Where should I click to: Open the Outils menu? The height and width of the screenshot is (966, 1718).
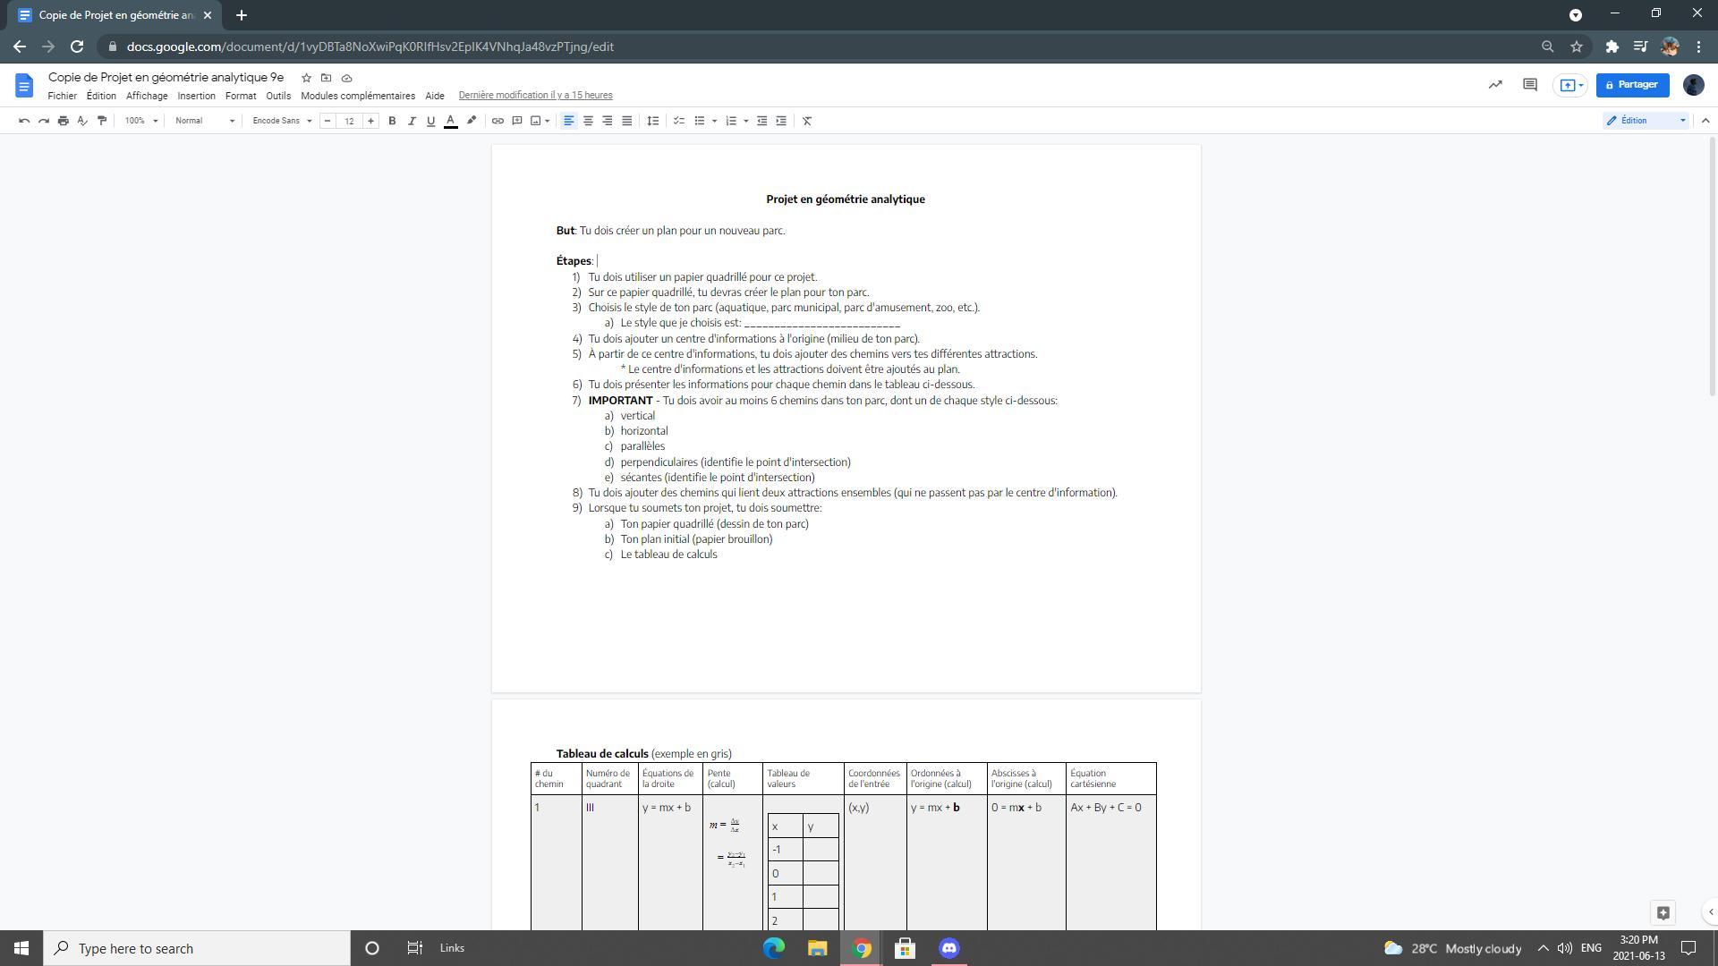277,96
